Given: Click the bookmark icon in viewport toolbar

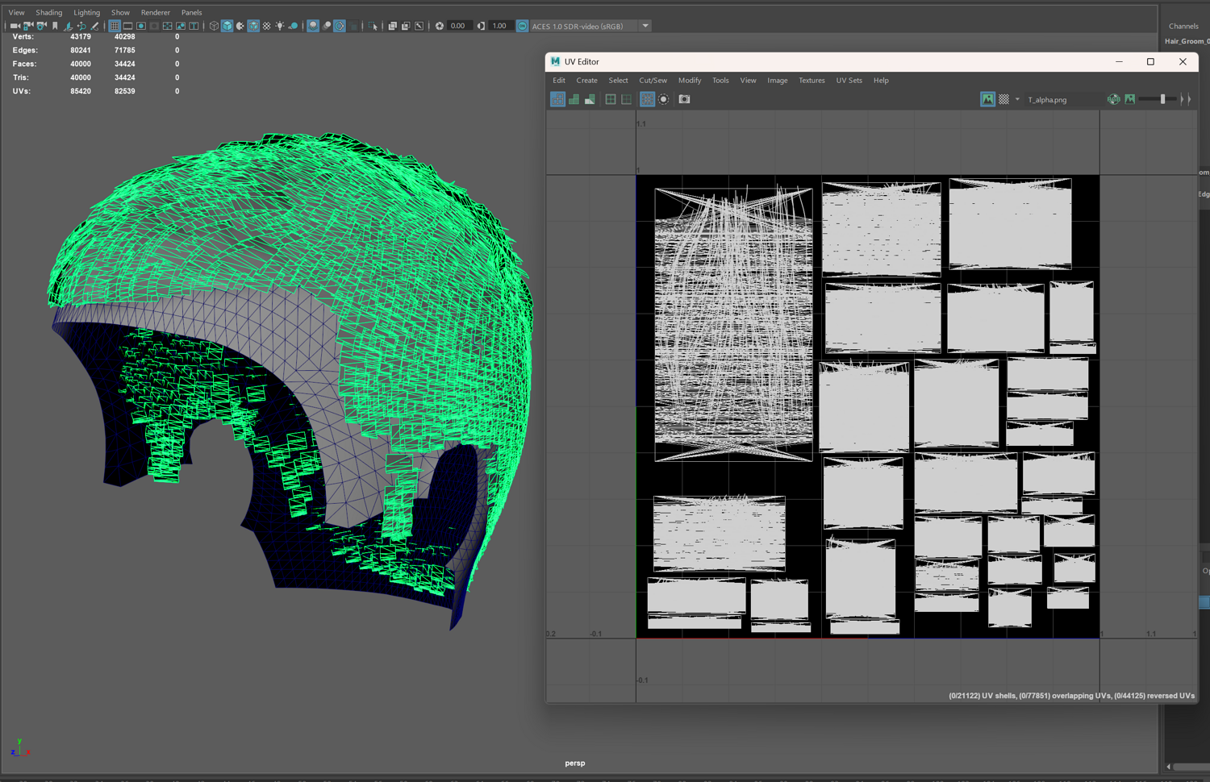Looking at the screenshot, I should [x=55, y=27].
